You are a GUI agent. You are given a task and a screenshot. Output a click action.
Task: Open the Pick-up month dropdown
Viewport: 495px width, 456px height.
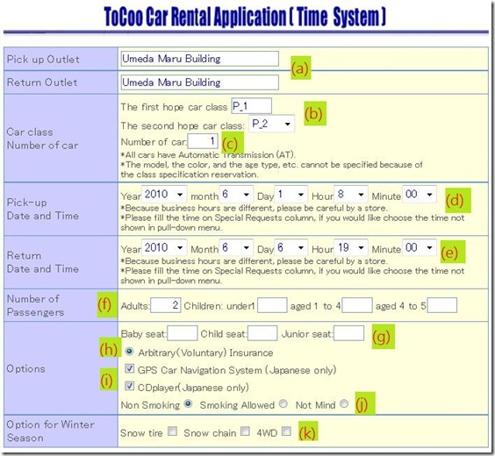(x=236, y=195)
